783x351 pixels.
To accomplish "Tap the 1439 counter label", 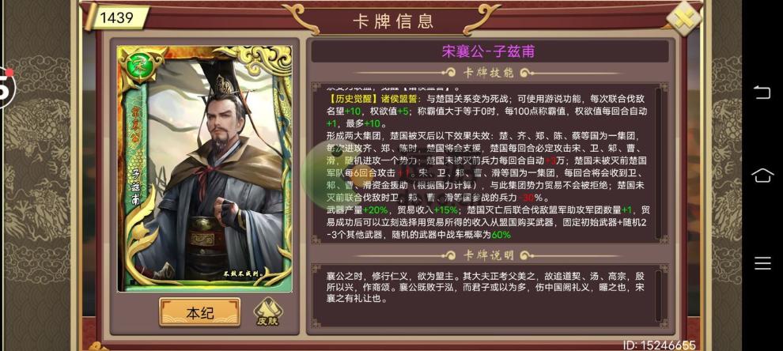I will click(117, 18).
